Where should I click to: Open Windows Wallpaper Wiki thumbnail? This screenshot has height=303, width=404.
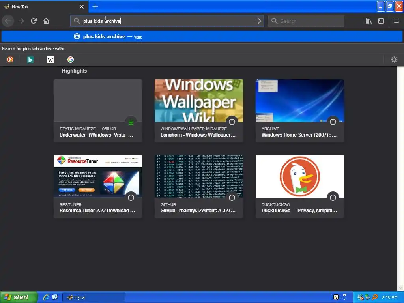point(199,101)
